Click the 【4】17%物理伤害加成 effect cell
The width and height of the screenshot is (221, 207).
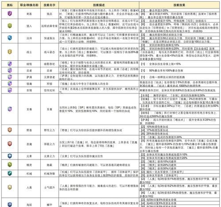point(179,130)
